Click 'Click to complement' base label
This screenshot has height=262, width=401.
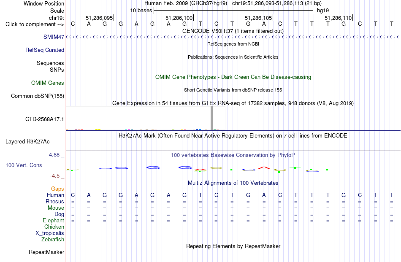[35, 24]
